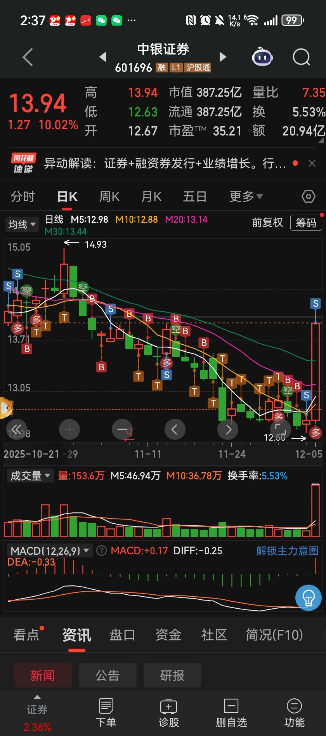Tap the 14.93 high price label

point(95,245)
